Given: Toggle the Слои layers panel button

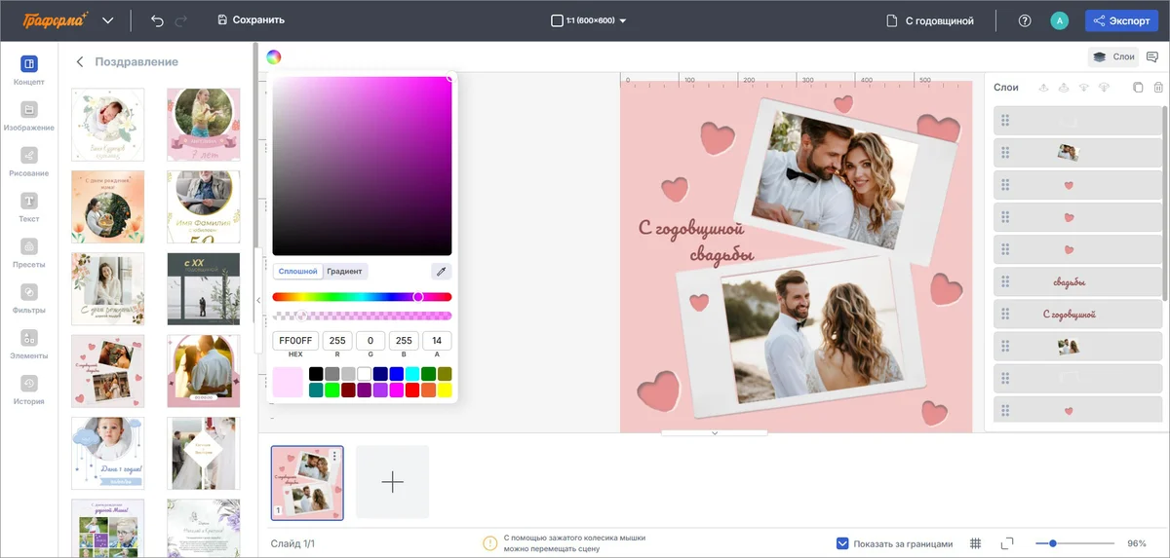Looking at the screenshot, I should pyautogui.click(x=1113, y=57).
